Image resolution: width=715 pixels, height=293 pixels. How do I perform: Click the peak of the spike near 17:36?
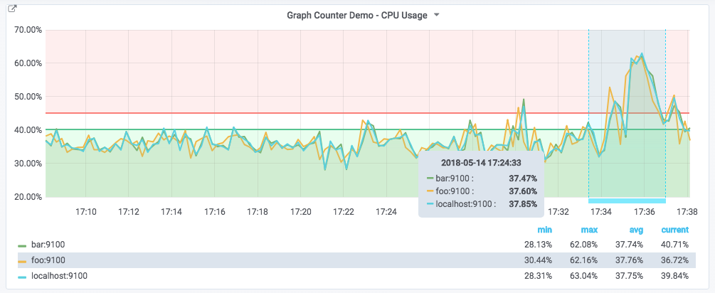click(x=642, y=53)
